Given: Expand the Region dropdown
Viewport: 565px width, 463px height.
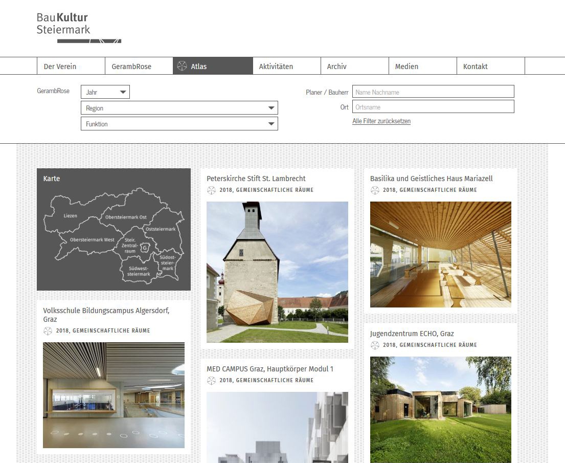Looking at the screenshot, I should pyautogui.click(x=179, y=108).
